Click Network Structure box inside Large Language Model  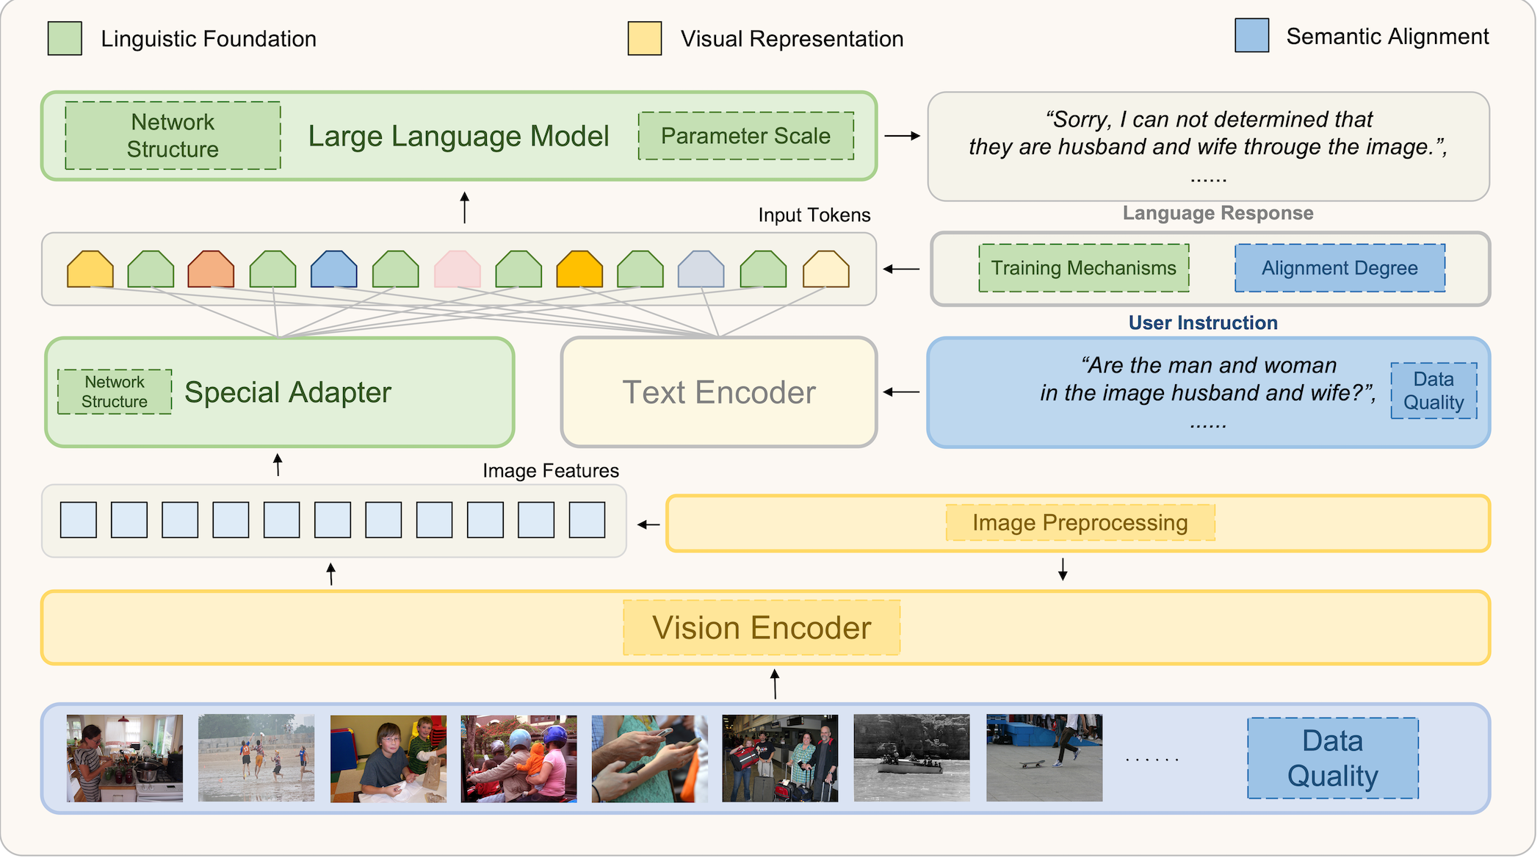click(x=173, y=135)
